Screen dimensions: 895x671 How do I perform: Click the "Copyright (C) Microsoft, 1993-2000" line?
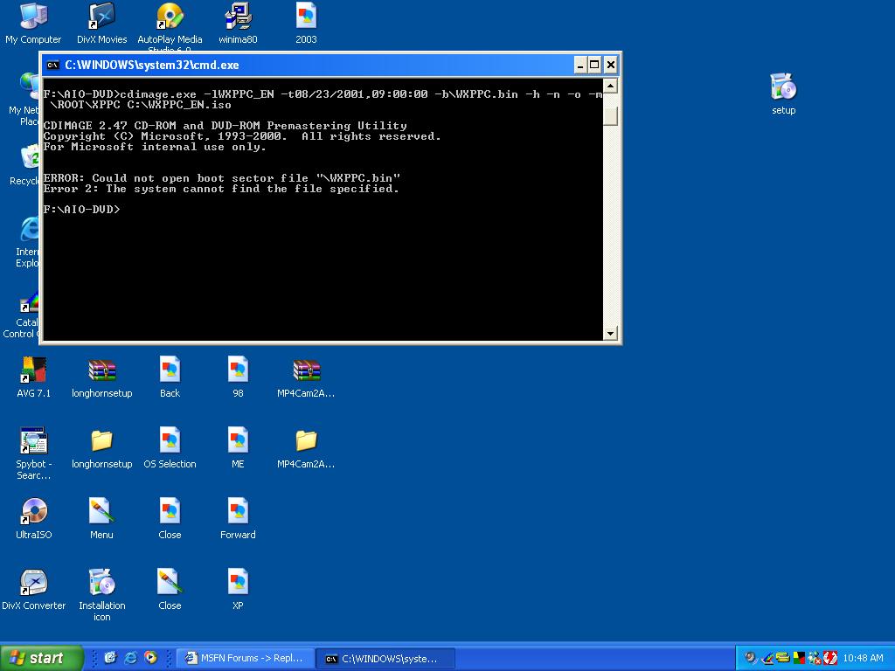coord(242,136)
